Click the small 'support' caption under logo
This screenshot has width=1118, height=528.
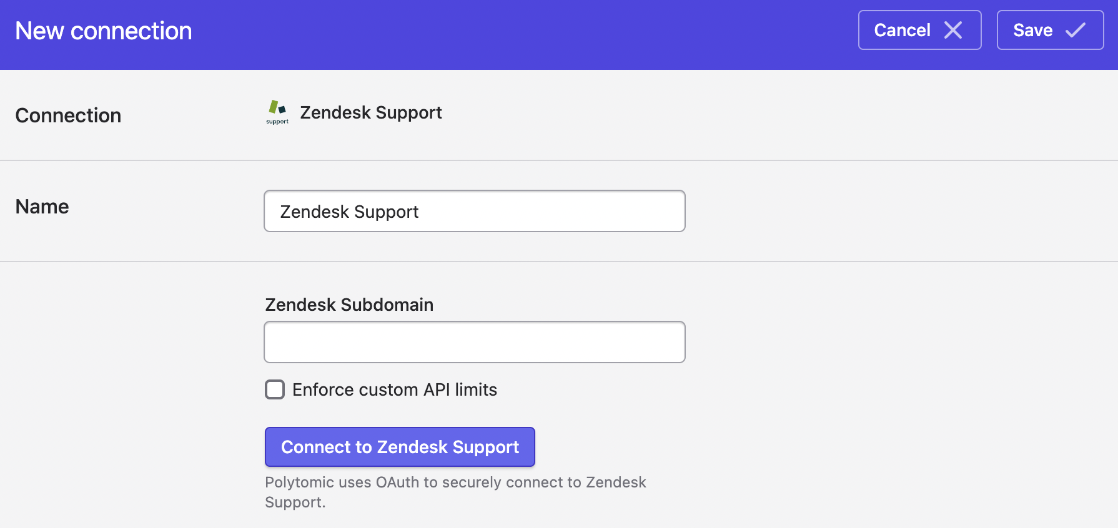coord(277,122)
